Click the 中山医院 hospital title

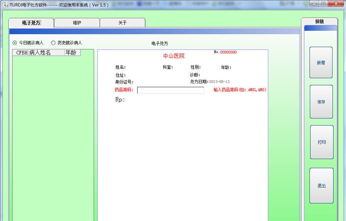point(174,56)
